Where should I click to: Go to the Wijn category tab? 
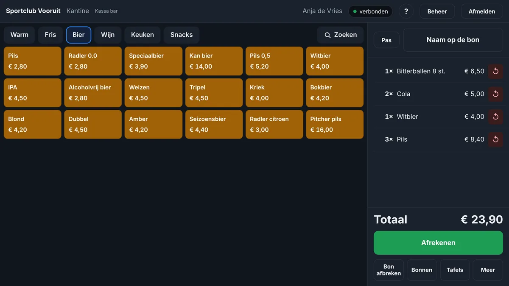coord(108,35)
